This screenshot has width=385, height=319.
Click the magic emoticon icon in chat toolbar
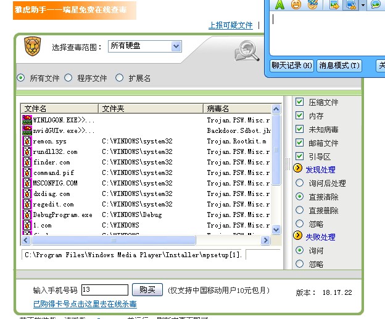pos(313,5)
